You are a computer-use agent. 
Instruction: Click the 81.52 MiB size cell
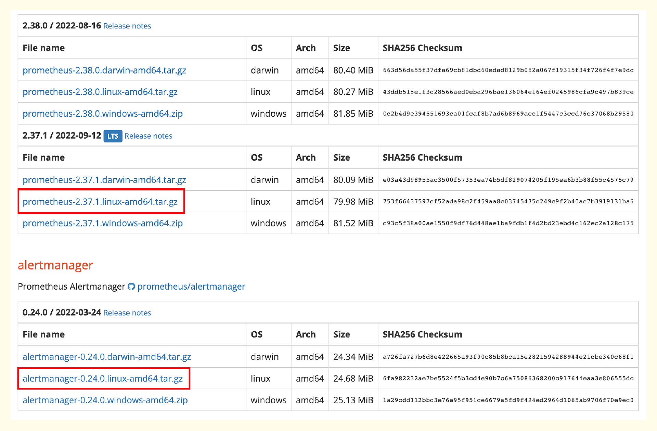click(353, 223)
